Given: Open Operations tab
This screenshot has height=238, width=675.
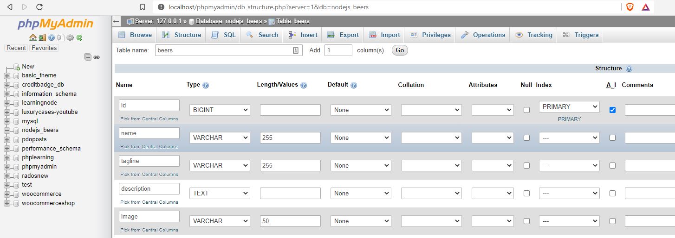Looking at the screenshot, I should [x=483, y=35].
